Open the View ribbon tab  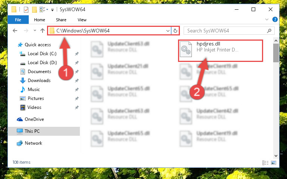click(82, 20)
